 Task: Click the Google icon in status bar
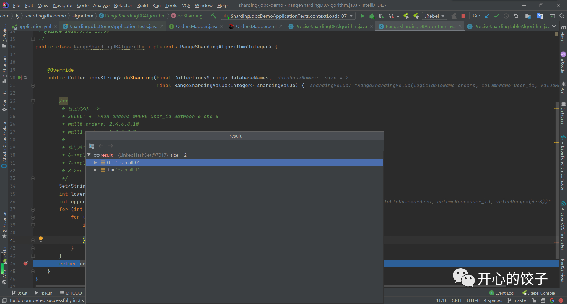[552, 300]
